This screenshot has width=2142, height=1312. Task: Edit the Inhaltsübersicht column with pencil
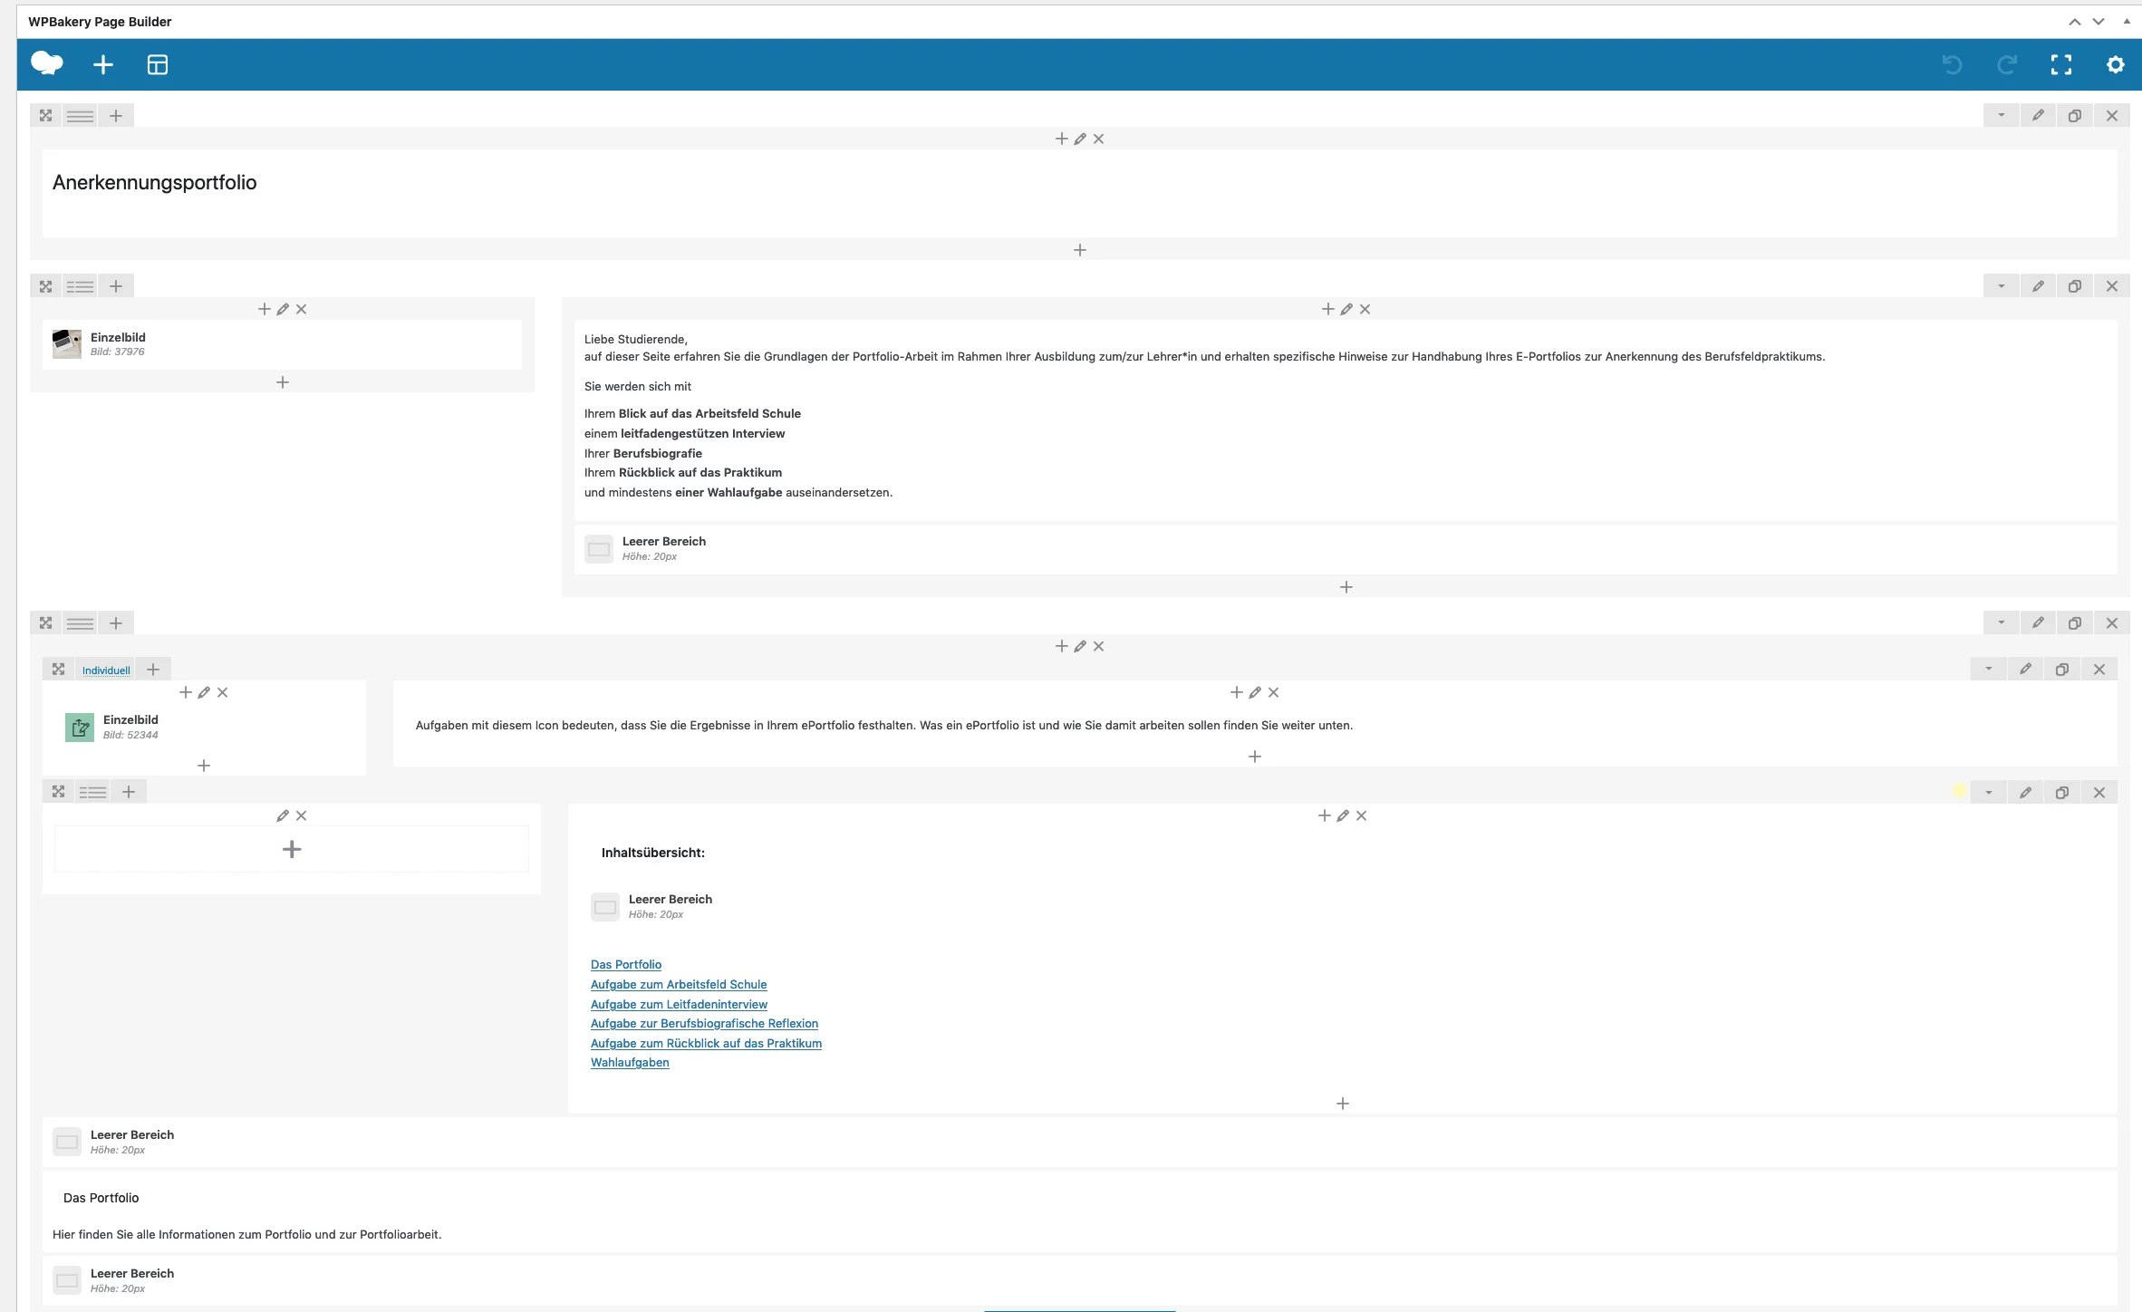(x=1343, y=815)
